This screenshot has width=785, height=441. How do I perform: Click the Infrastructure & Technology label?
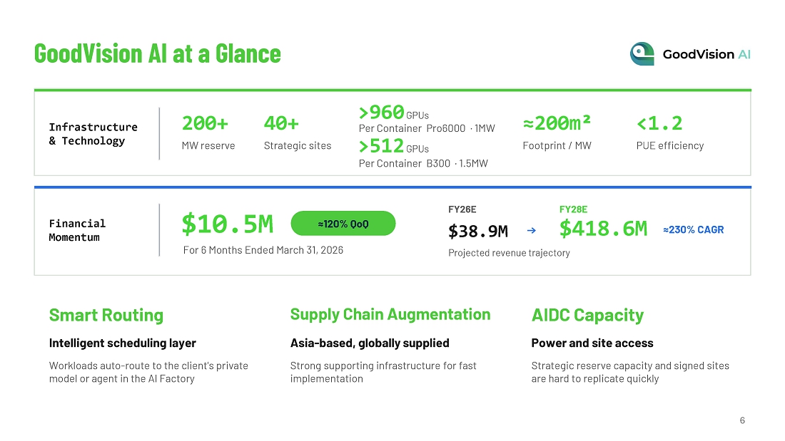tap(93, 134)
